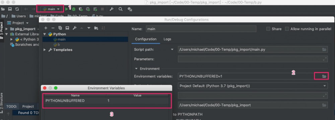Viewport: 335px width, 120px height.
Task: Click the Name input field
Action: (201, 29)
